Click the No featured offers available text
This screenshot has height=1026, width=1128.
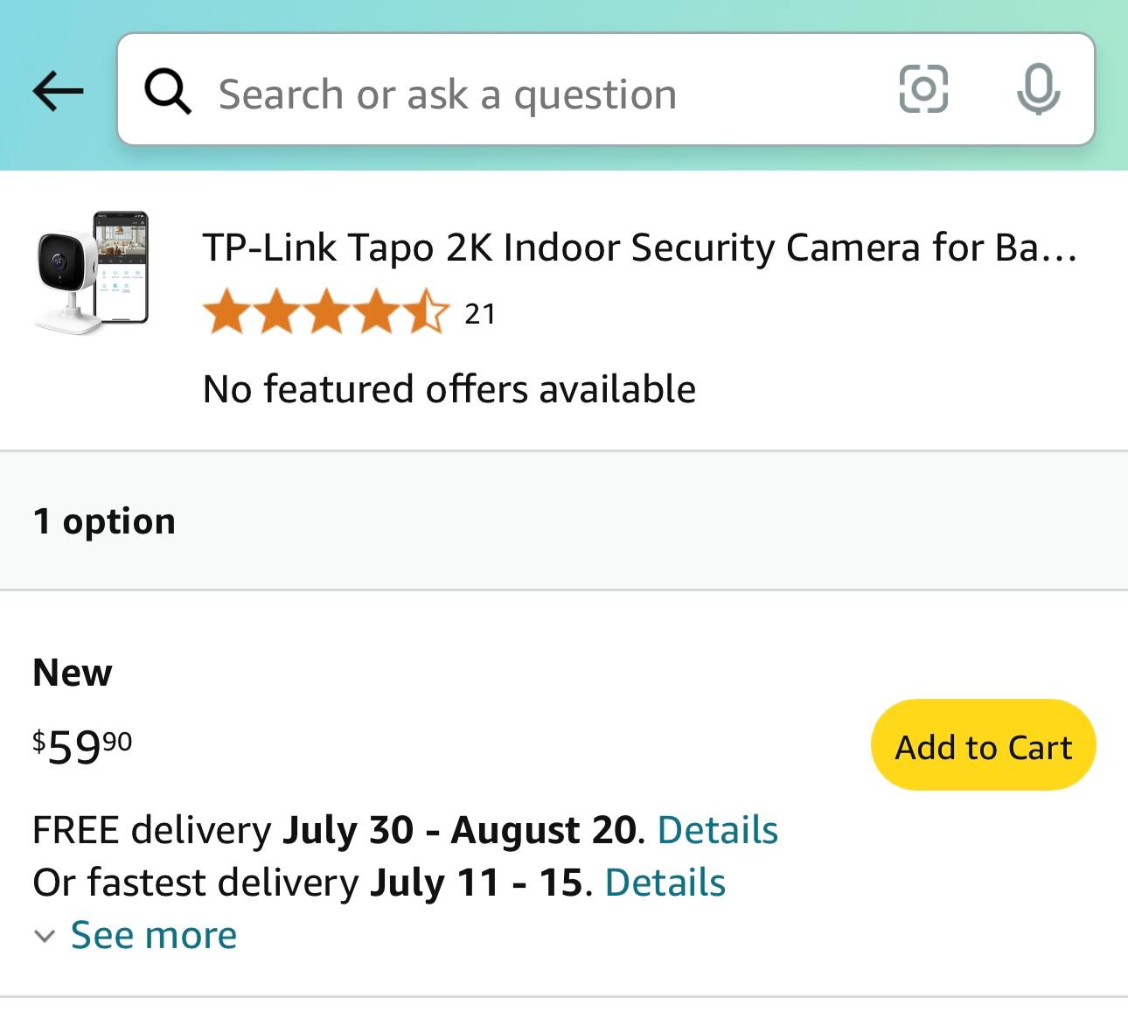click(449, 389)
